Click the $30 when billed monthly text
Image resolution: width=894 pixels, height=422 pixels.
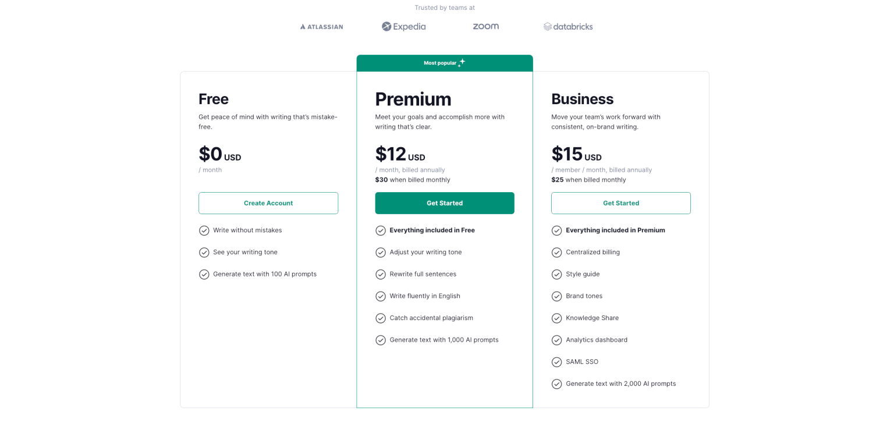413,180
